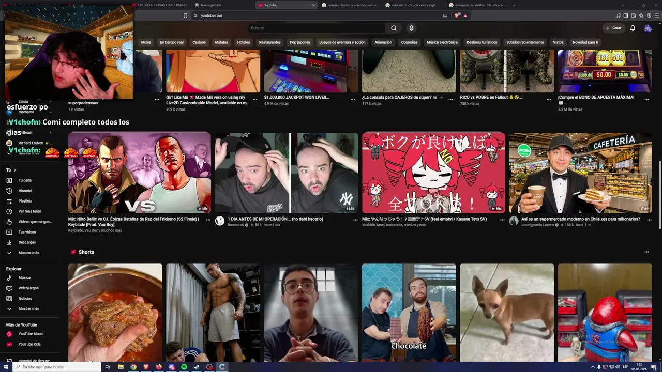Open the Niko Bellic VS CJ thumbnail
Screen dimensions: 662x372
(x=140, y=173)
